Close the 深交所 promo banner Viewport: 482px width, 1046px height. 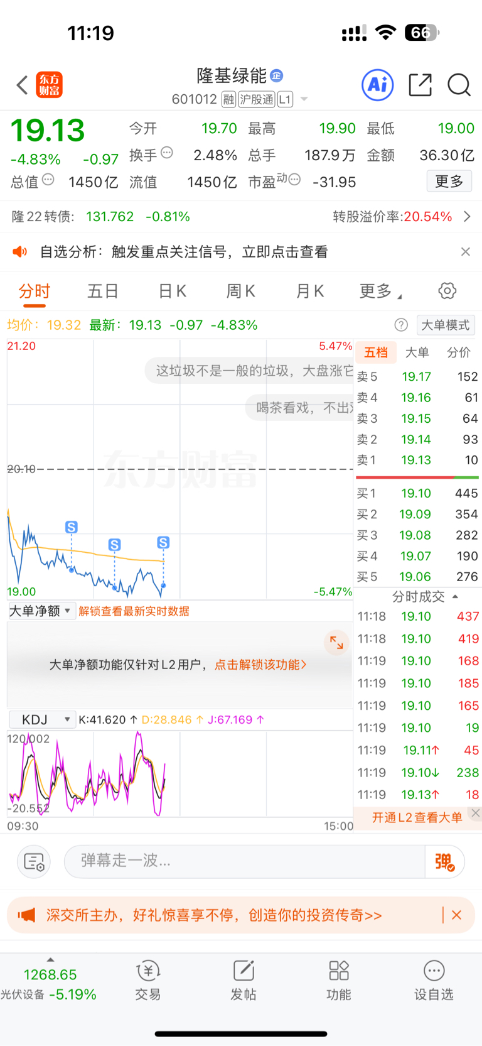coord(457,915)
